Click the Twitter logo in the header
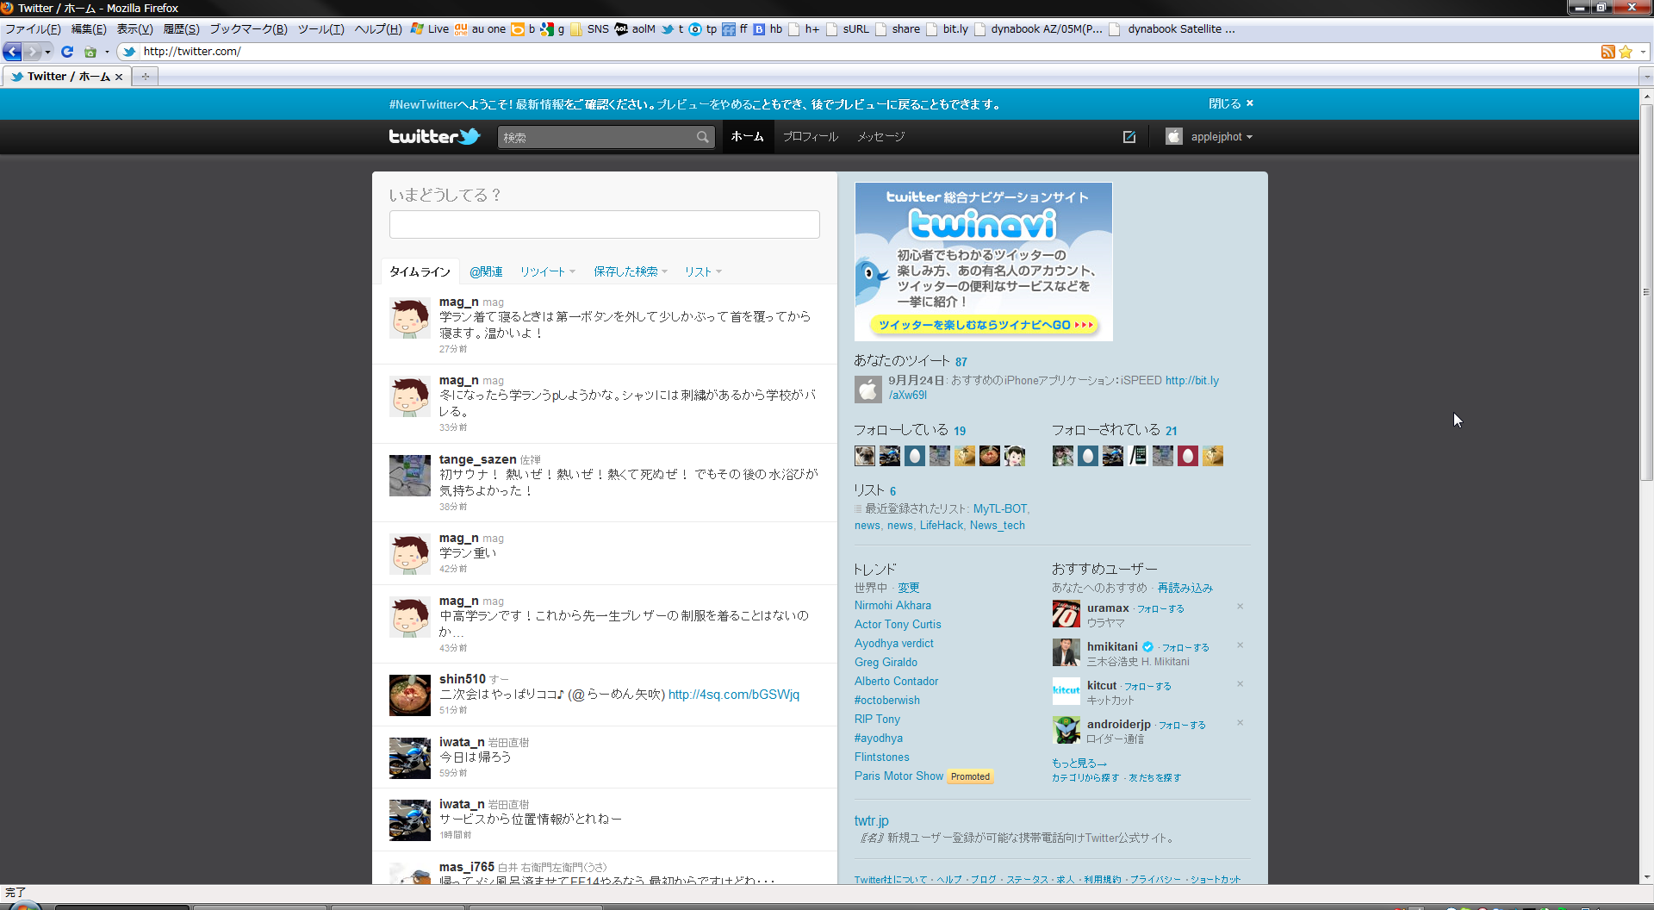Screen dimensions: 1654x910 434,136
